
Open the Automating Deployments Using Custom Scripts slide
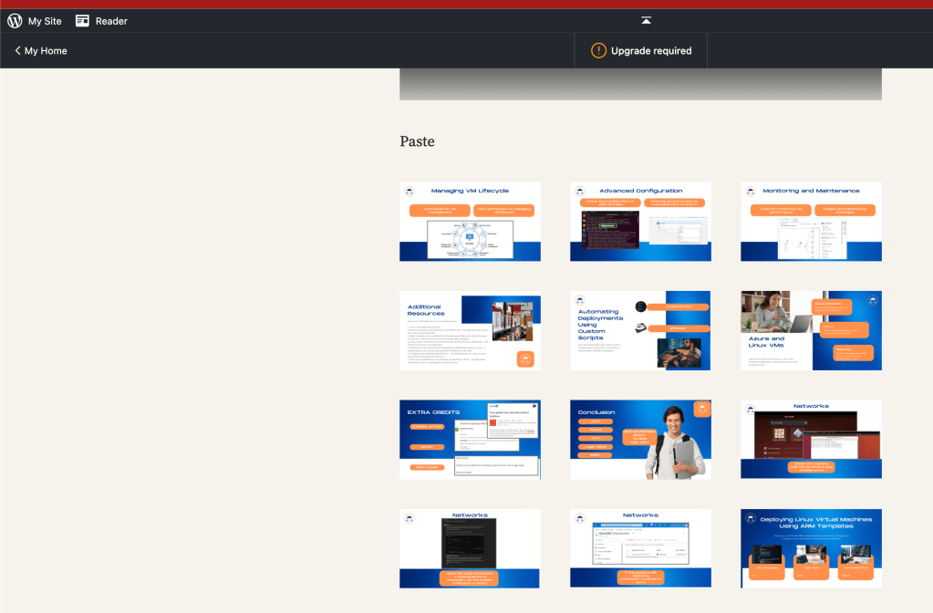[x=640, y=330]
